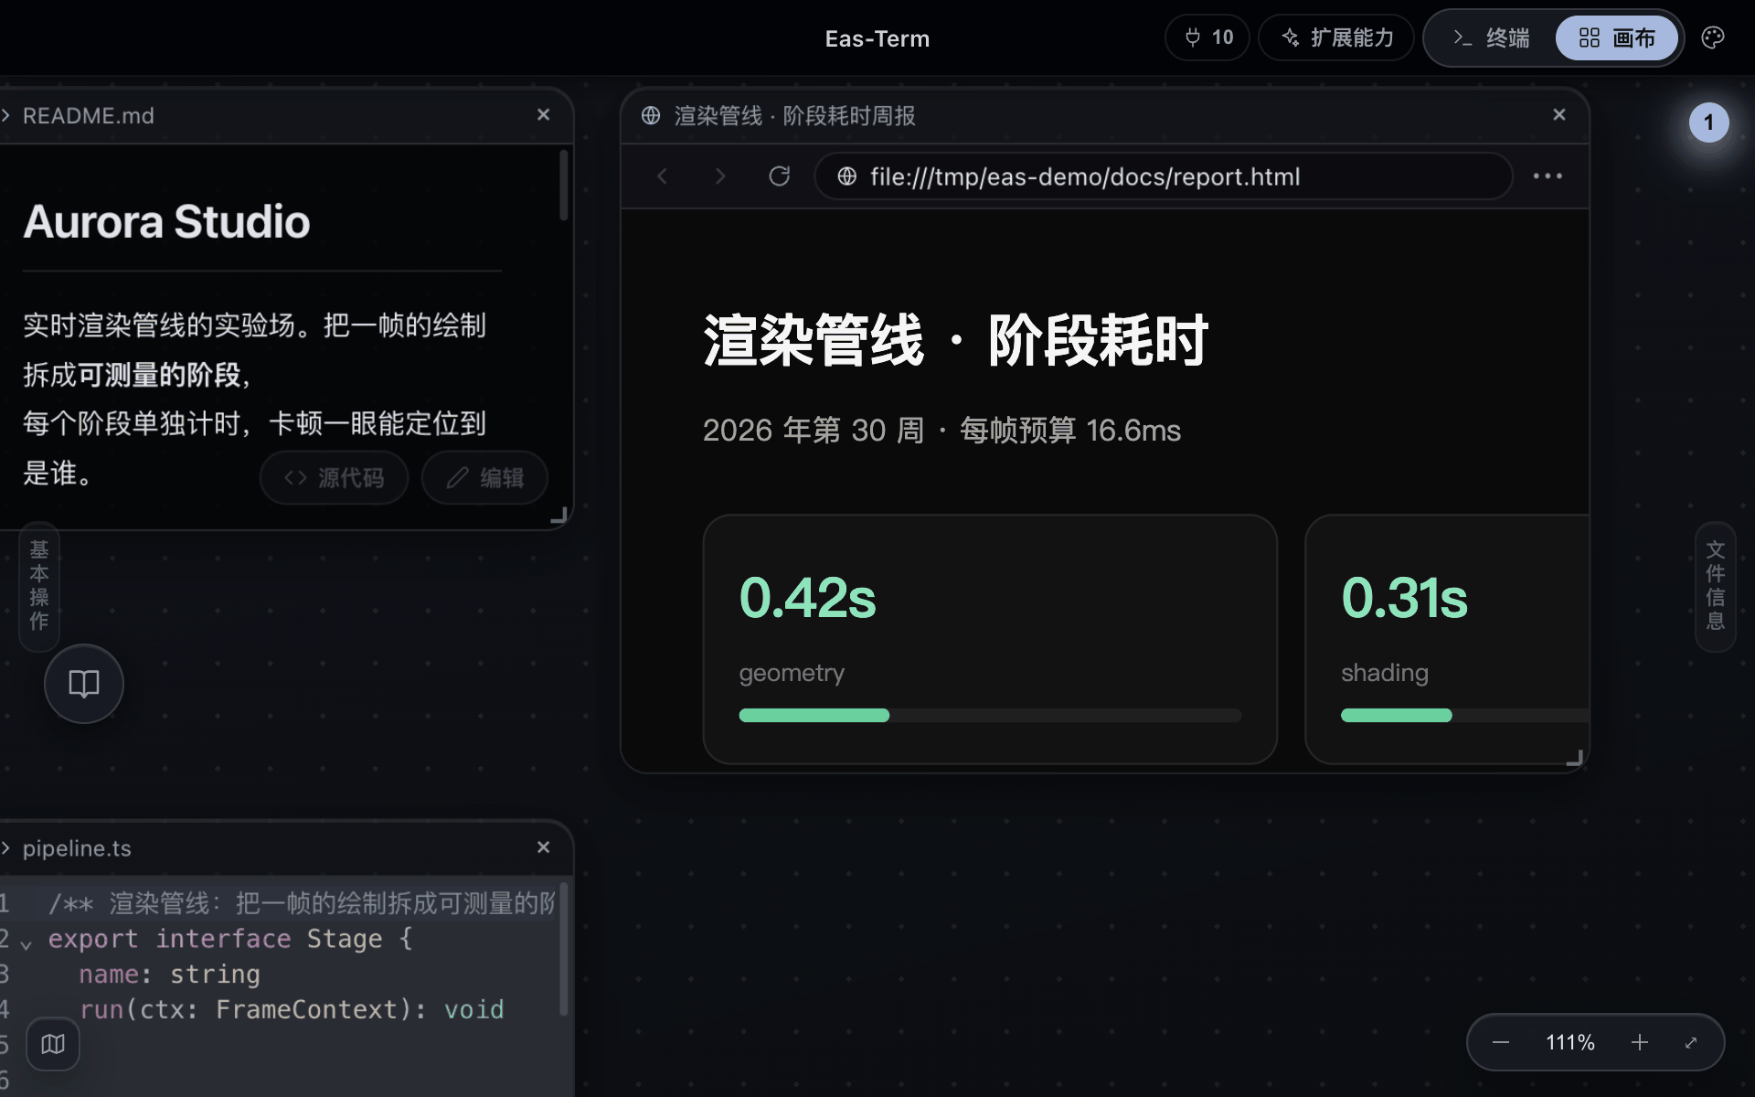
Task: Open the theme palette icon
Action: click(x=1713, y=37)
